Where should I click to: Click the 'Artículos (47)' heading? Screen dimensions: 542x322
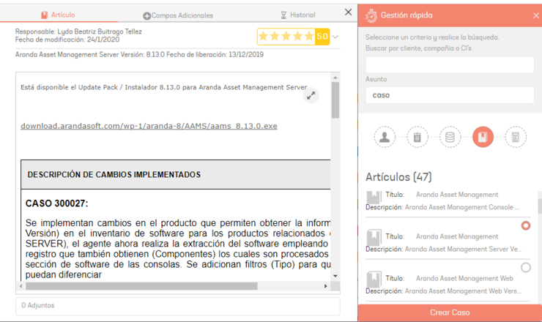(398, 177)
